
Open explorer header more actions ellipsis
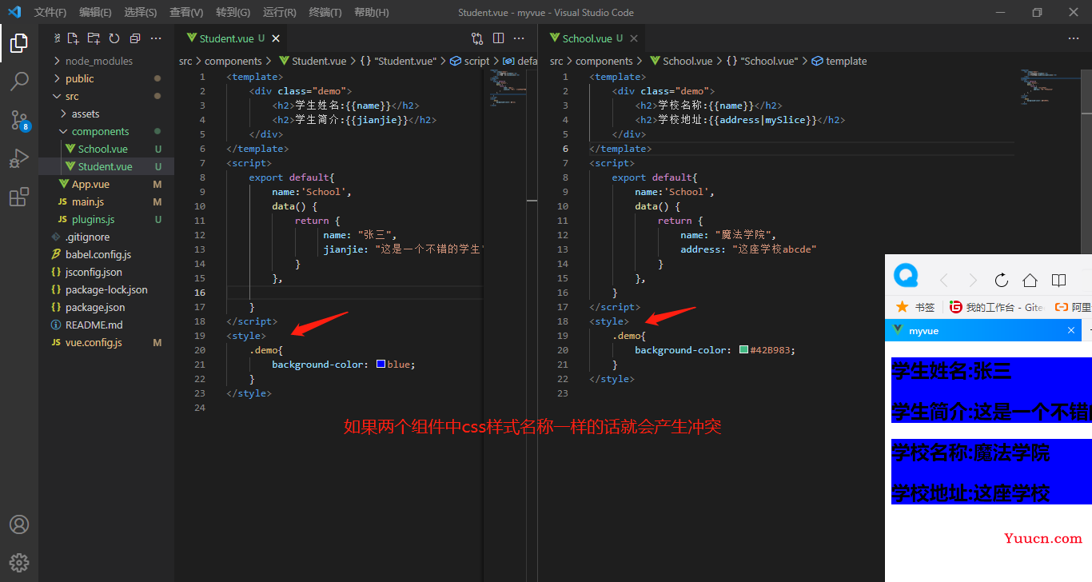click(156, 38)
